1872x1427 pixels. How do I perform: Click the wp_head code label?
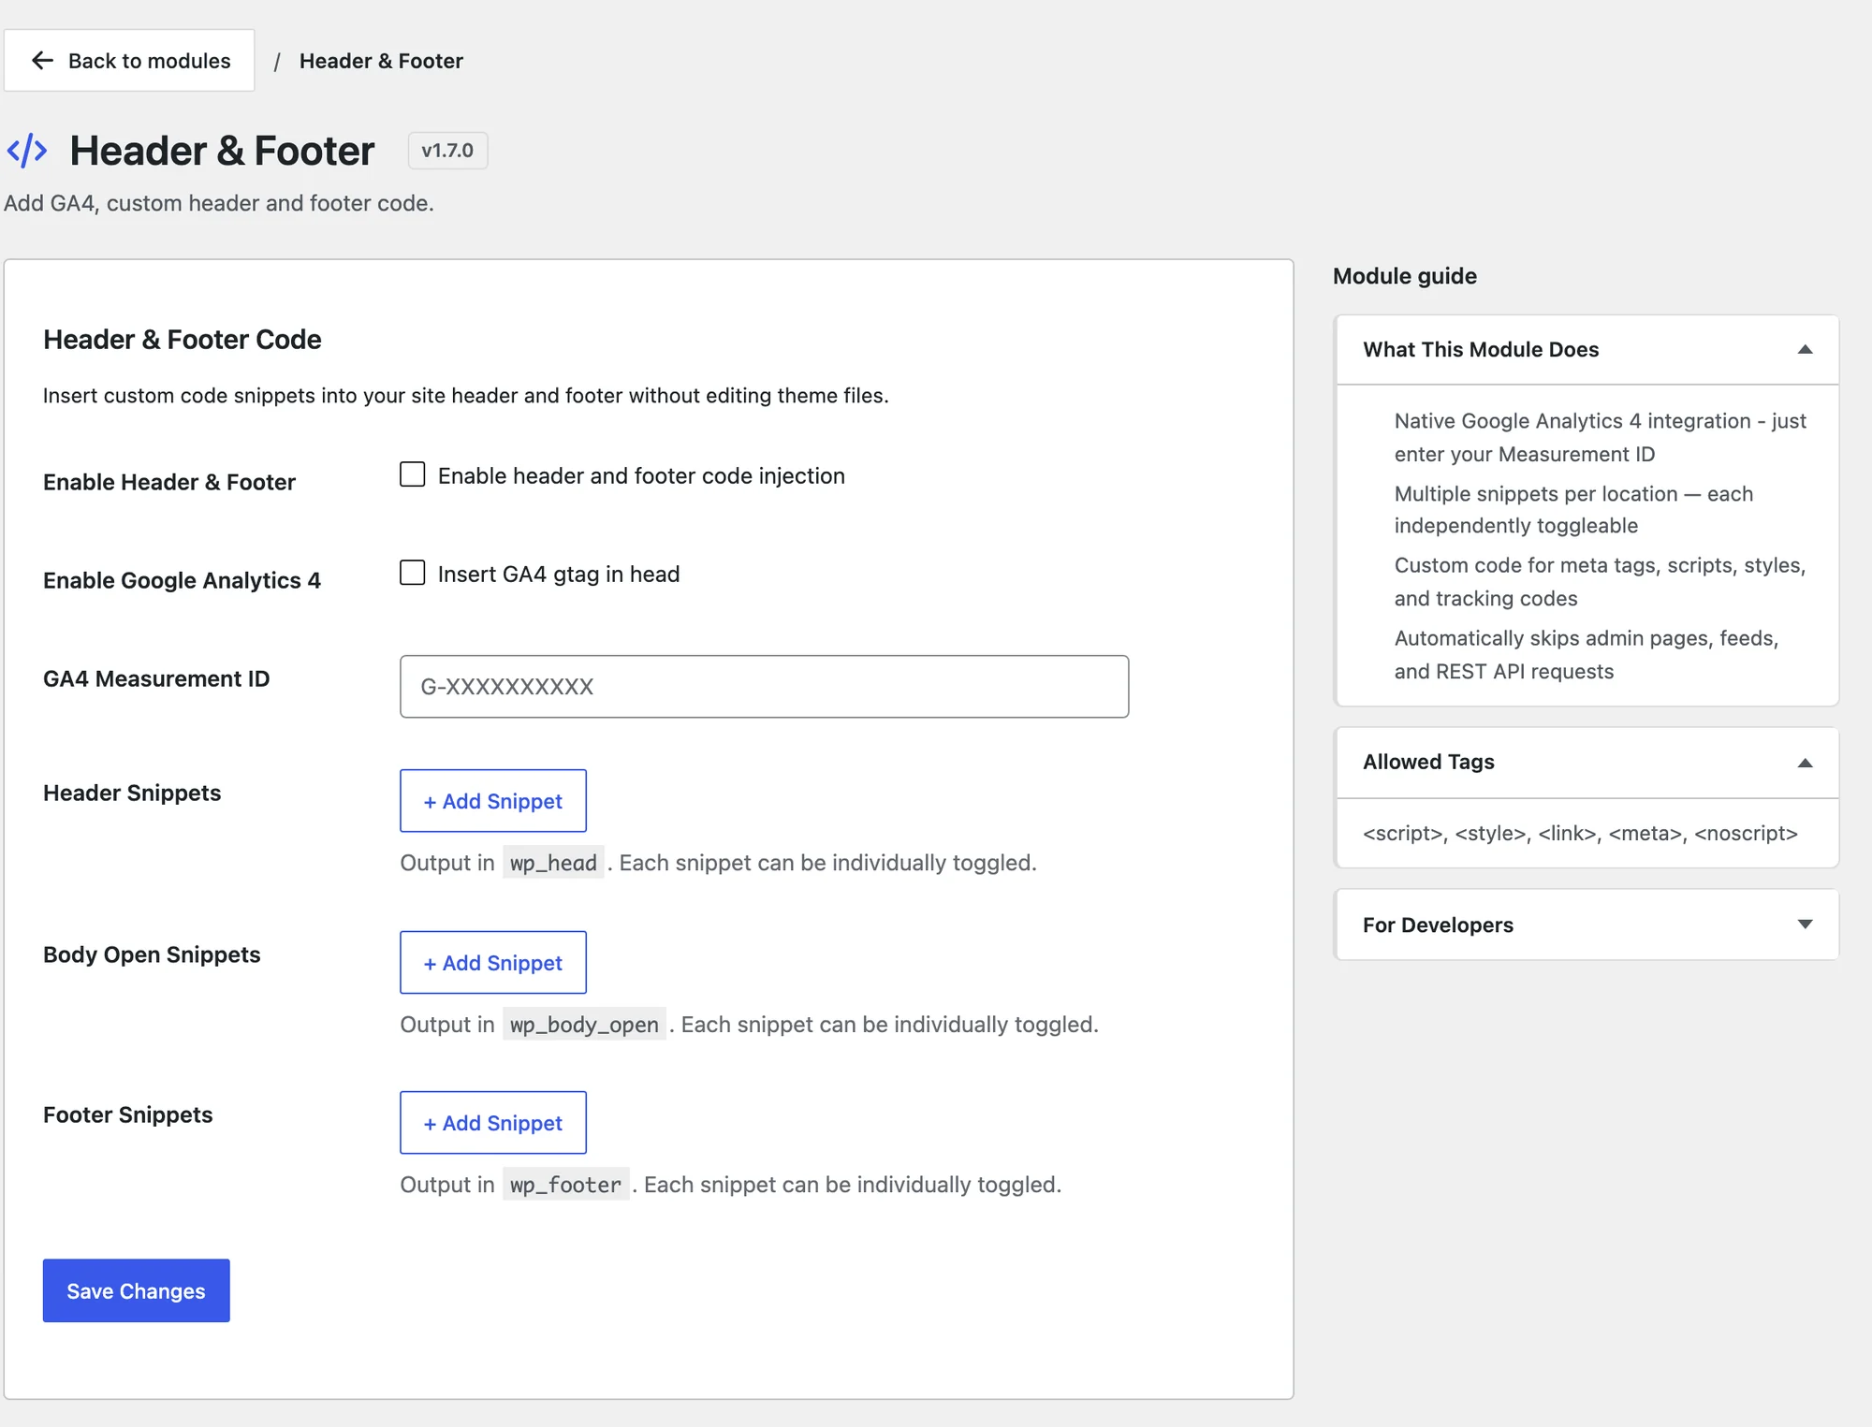click(553, 863)
